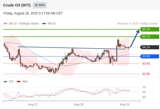
Task: Click the 63.80 blue pivot tag
Action: coord(149,56)
